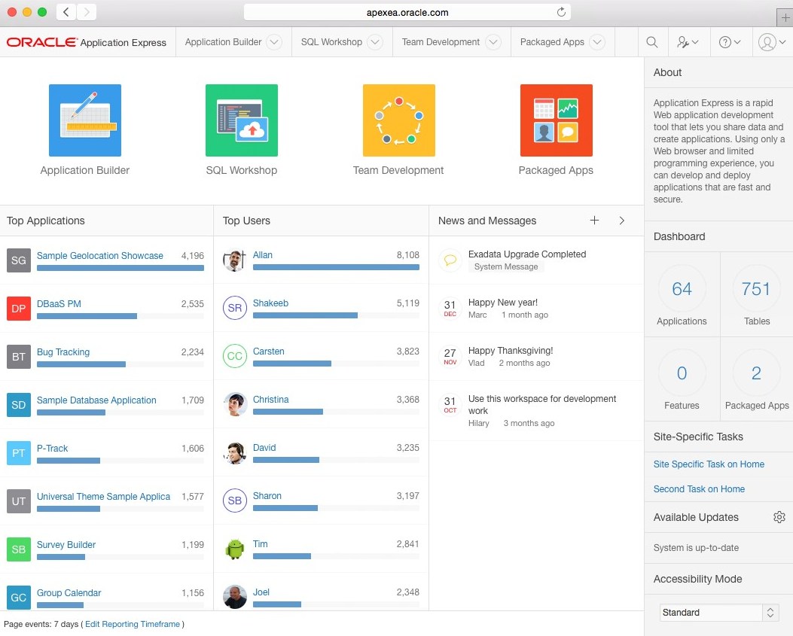
Task: Click the SG Sample Geolocation badge icon
Action: pos(19,260)
